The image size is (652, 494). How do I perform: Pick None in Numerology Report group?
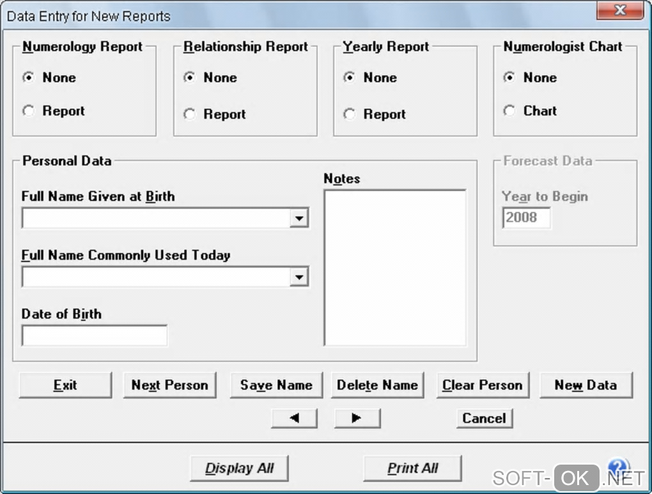click(29, 77)
